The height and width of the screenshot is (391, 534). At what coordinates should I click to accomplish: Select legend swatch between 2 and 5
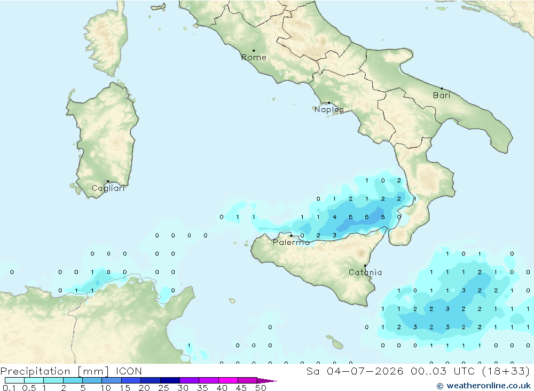tap(73, 380)
